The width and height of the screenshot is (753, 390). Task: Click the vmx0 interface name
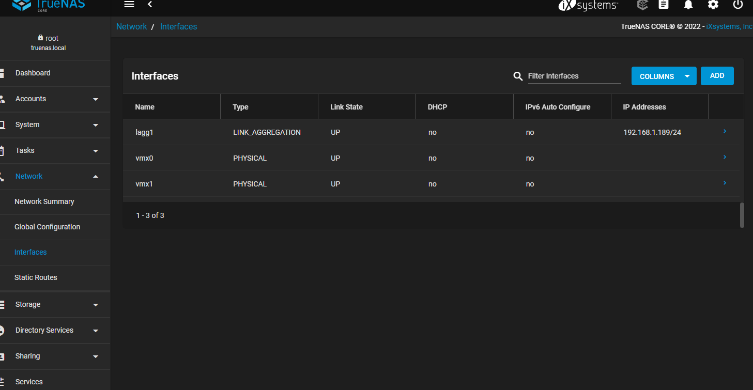coord(144,158)
